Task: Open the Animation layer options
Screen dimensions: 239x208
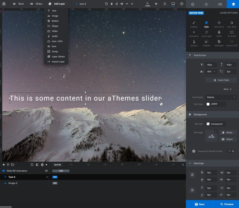Action: click(x=194, y=34)
